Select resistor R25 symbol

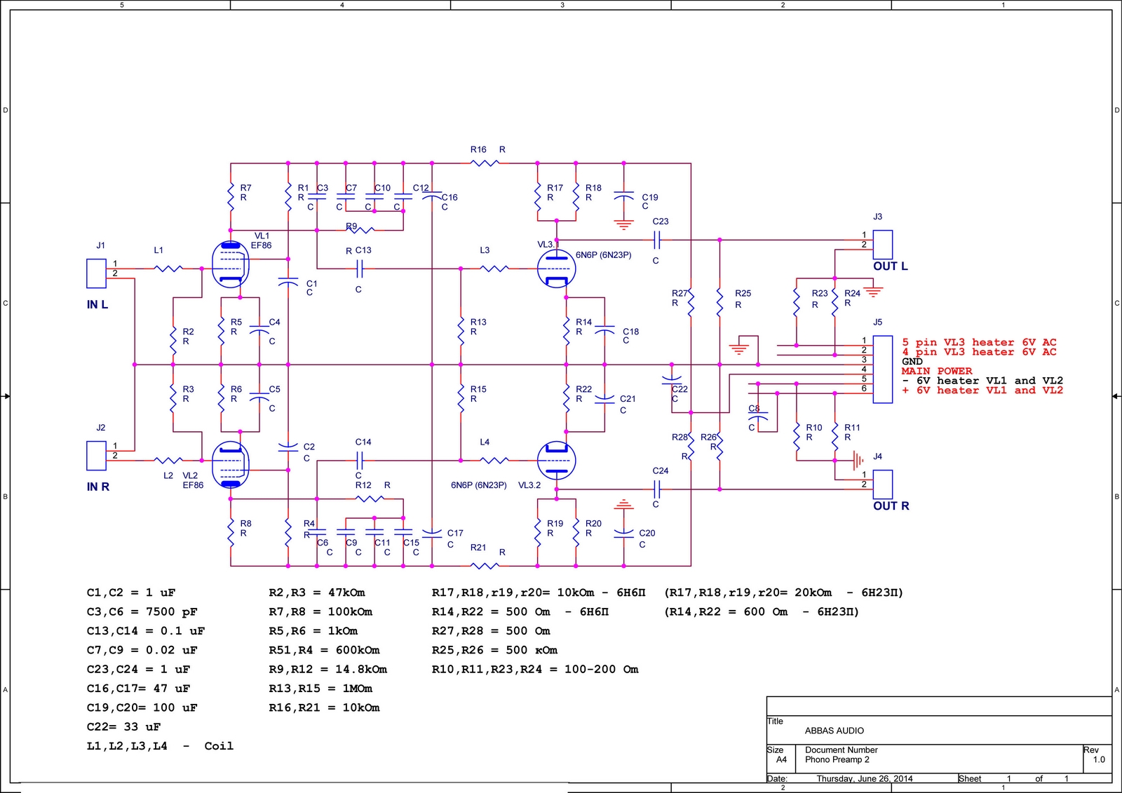click(x=719, y=302)
